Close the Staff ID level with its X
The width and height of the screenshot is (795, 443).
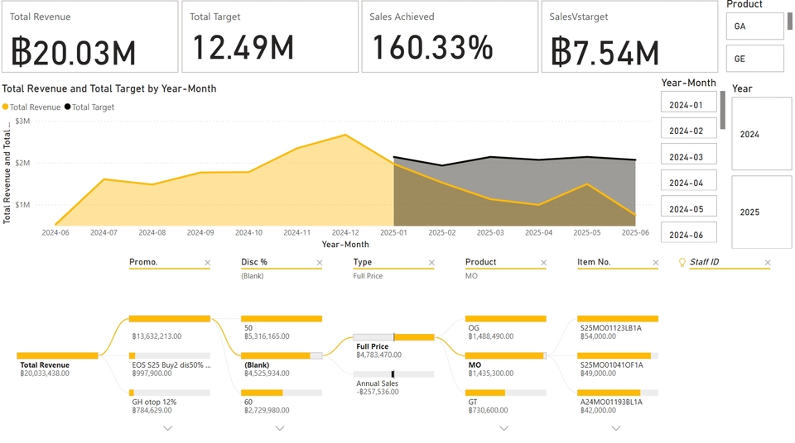768,263
